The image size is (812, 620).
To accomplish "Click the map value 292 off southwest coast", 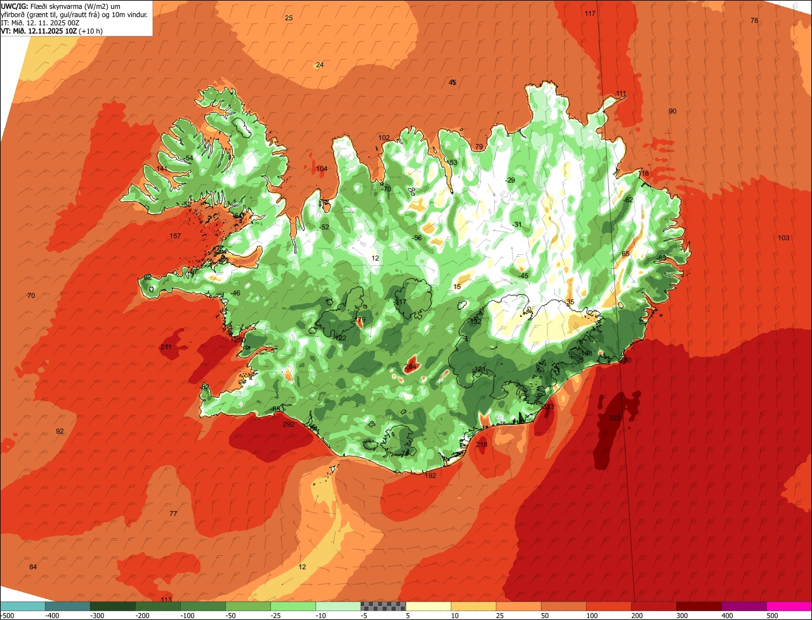I will [x=289, y=424].
